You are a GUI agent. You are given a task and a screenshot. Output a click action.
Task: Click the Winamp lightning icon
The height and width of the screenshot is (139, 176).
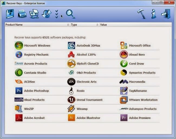pos(71,109)
